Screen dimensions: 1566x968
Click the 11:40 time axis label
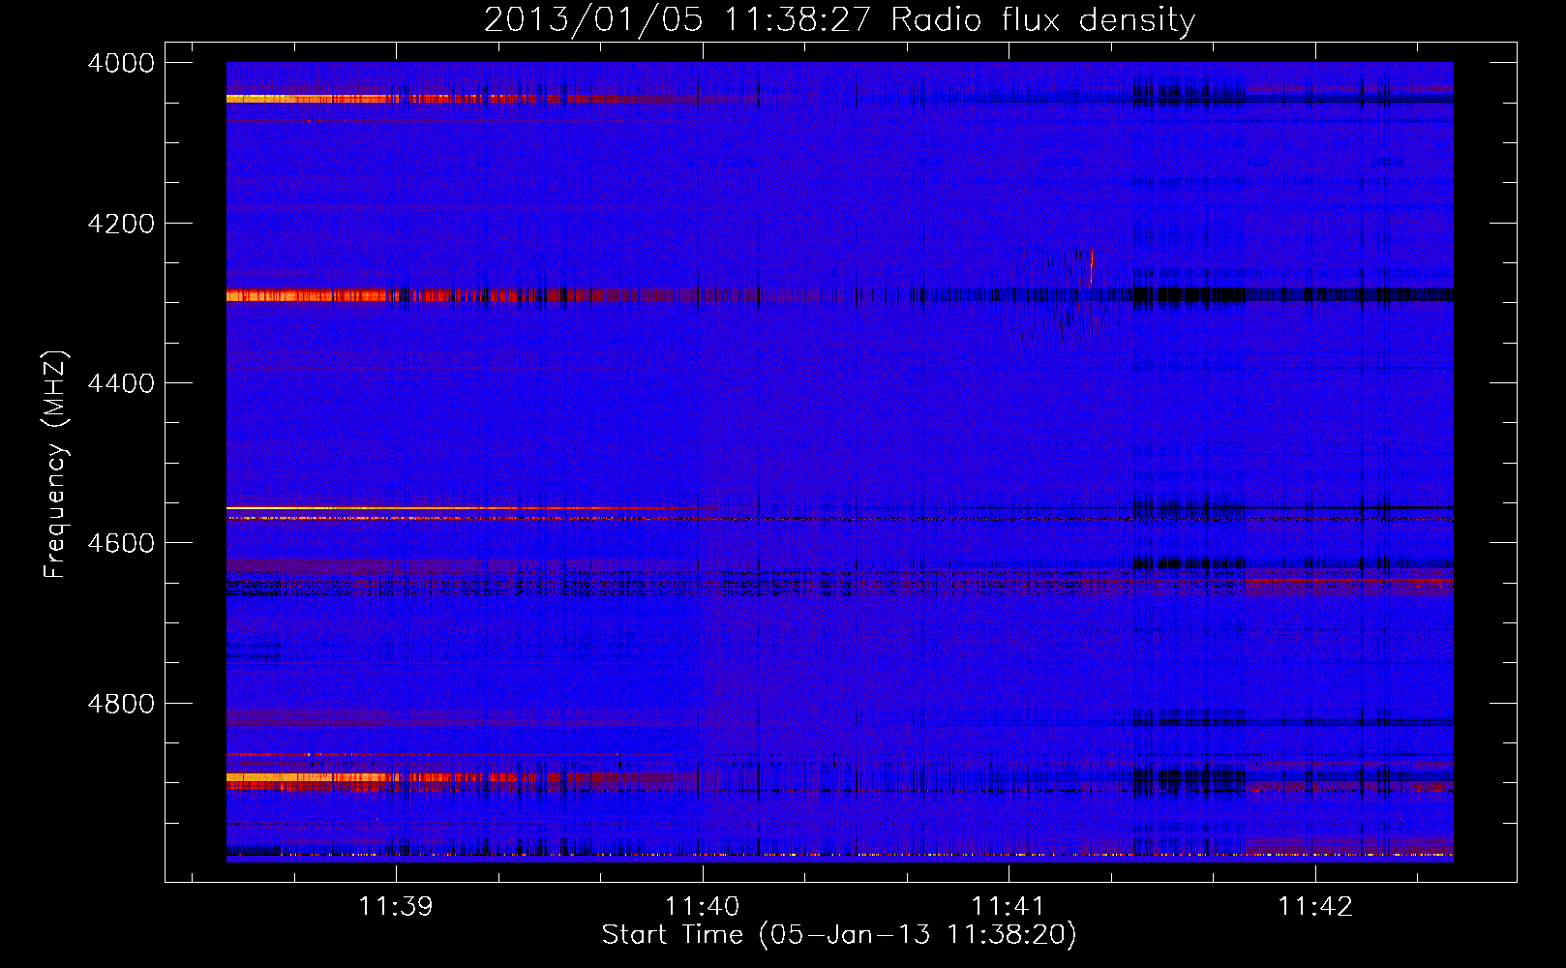(x=702, y=907)
